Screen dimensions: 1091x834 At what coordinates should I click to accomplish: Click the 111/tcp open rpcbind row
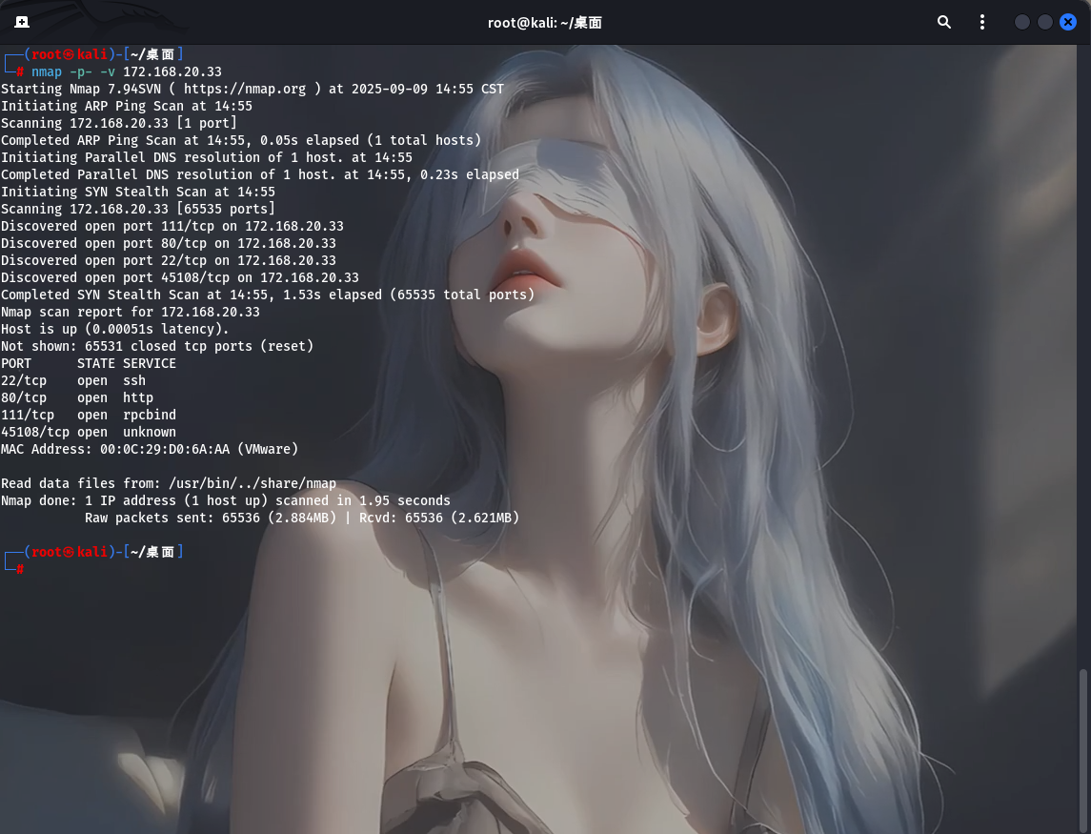tap(89, 415)
